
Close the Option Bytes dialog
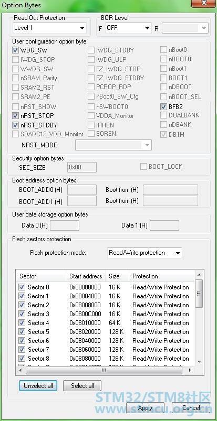point(203,3)
